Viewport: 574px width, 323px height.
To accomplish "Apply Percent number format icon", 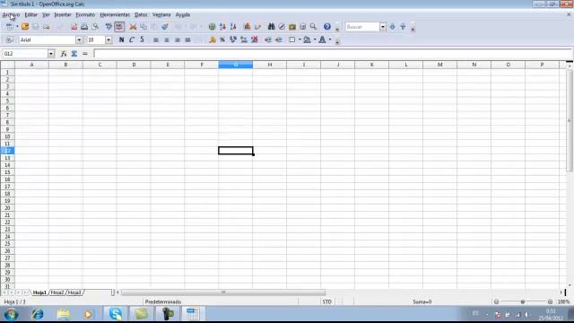I will tap(222, 39).
